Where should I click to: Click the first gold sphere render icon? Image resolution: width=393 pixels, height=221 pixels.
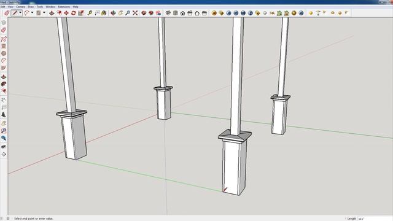pos(214,13)
